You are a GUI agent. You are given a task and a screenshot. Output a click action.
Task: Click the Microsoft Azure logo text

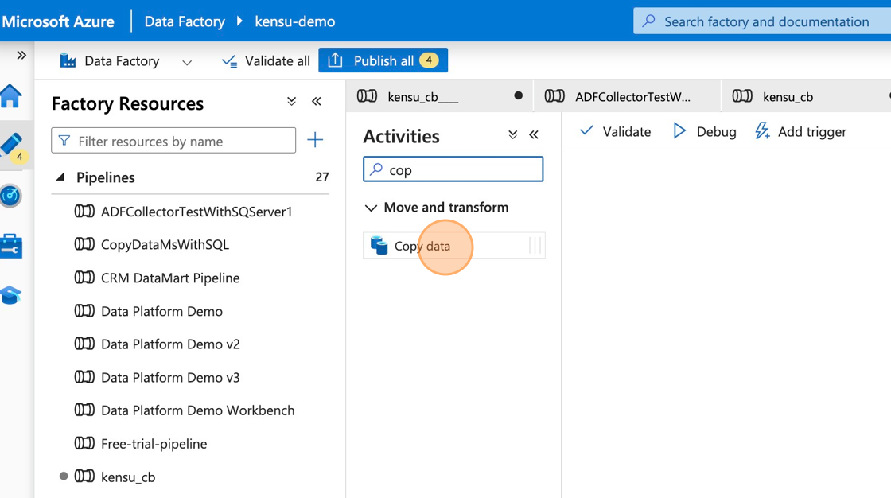click(58, 21)
